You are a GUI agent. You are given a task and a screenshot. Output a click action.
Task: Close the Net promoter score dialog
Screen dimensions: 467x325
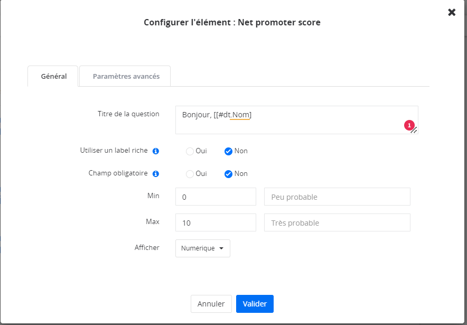click(452, 12)
